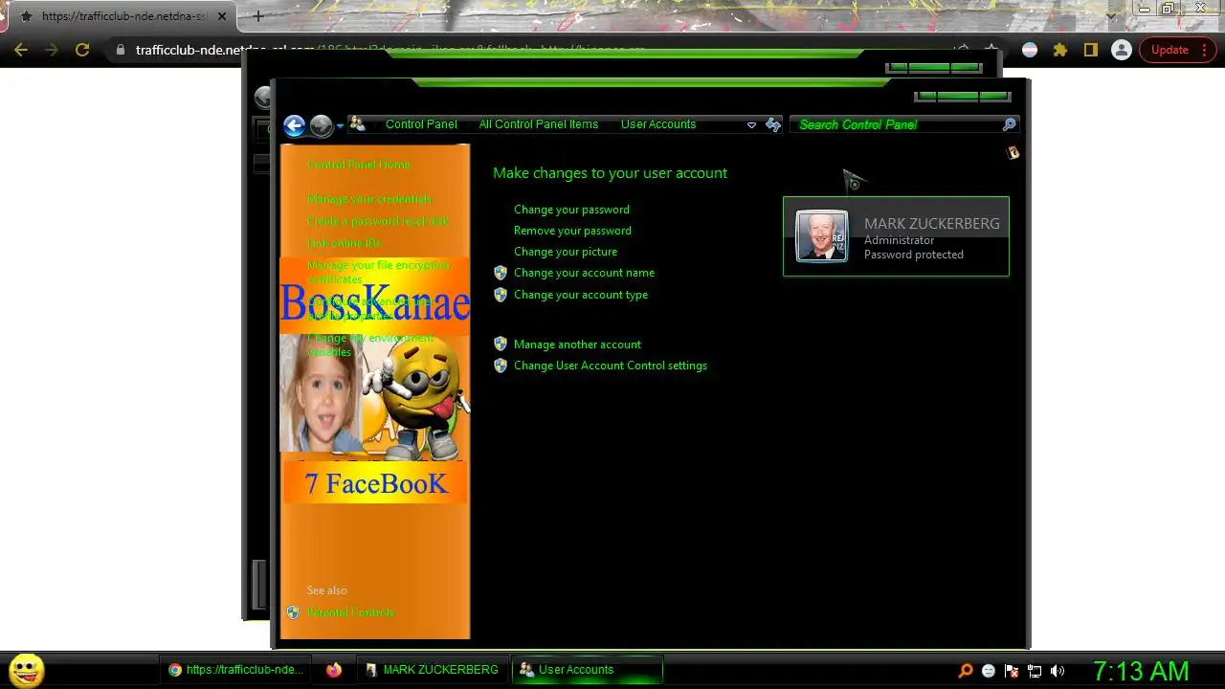Open Action Center flag icon
This screenshot has height=689, width=1225.
(x=1012, y=671)
